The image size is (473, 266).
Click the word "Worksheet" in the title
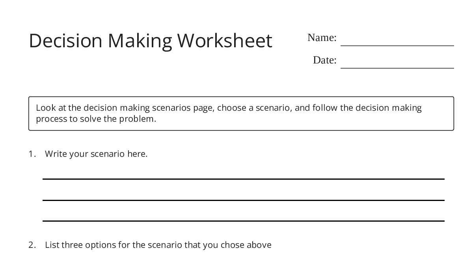pyautogui.click(x=225, y=41)
